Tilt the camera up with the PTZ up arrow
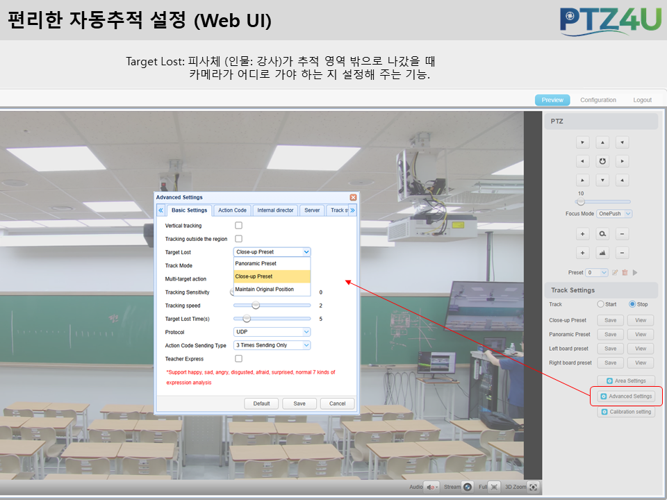Screen dimensions: 667x500 tap(602, 142)
